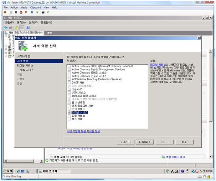The height and width of the screenshot is (181, 216).
Task: Click the gray forward arrow
Action: pyautogui.click(x=11, y=28)
